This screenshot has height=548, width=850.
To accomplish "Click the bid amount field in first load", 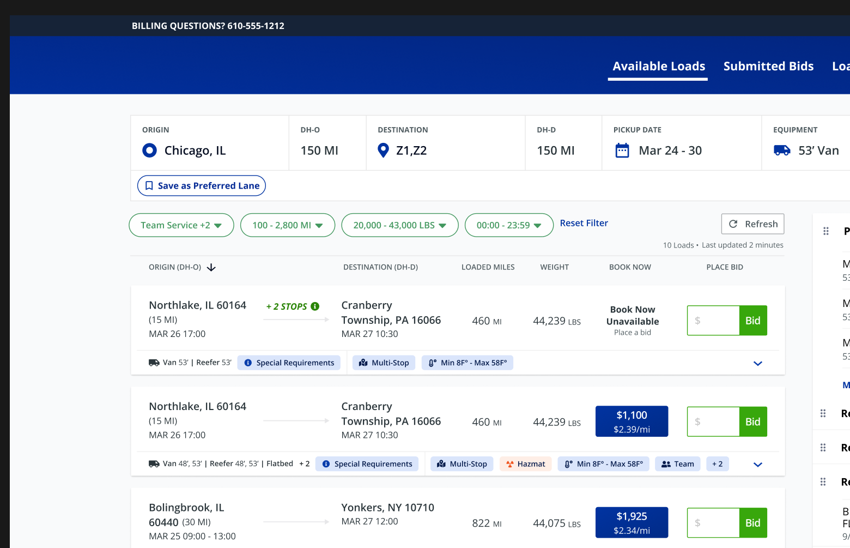I will [713, 321].
